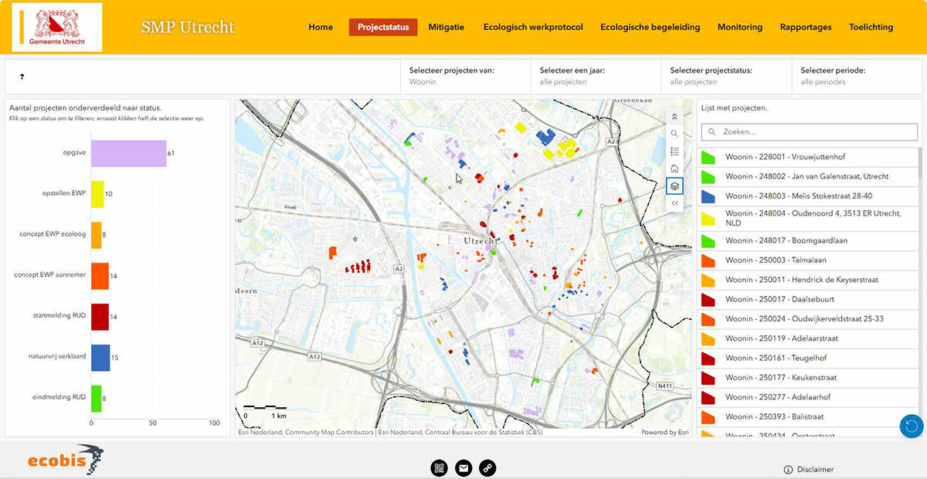Screen dimensions: 927x479
Task: Collapse map tools with double-up chevron
Action: 674,117
